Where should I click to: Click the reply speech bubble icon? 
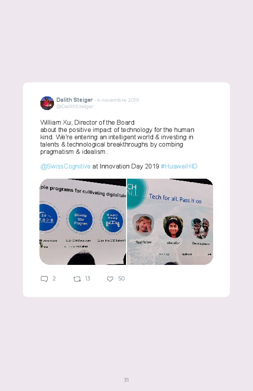coord(44,279)
